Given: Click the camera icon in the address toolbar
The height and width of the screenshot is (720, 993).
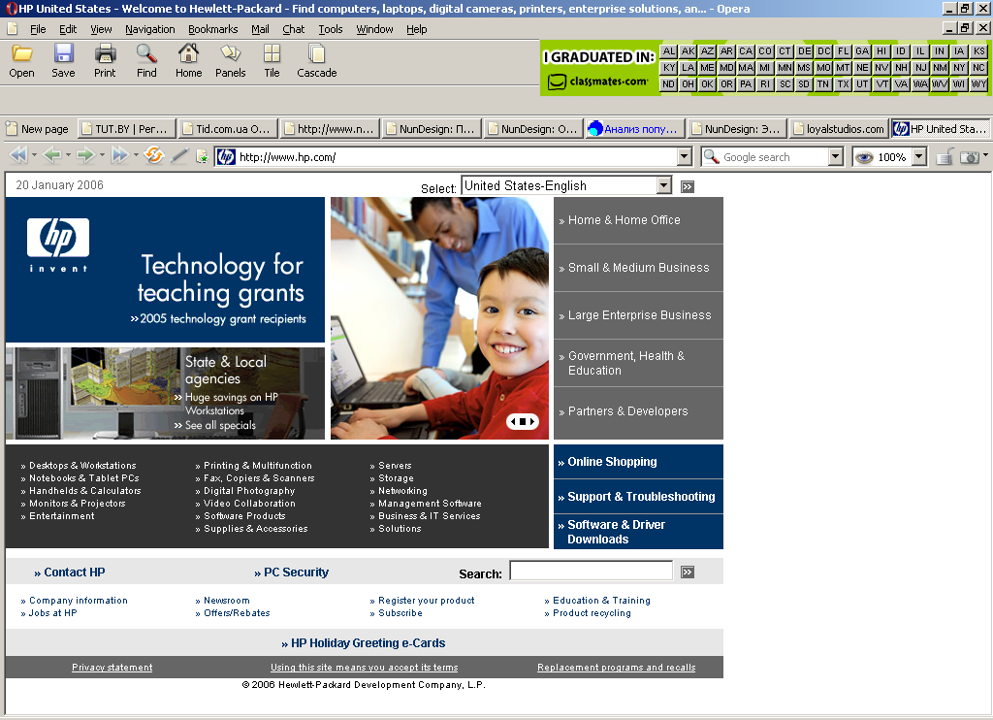Looking at the screenshot, I should click(970, 156).
